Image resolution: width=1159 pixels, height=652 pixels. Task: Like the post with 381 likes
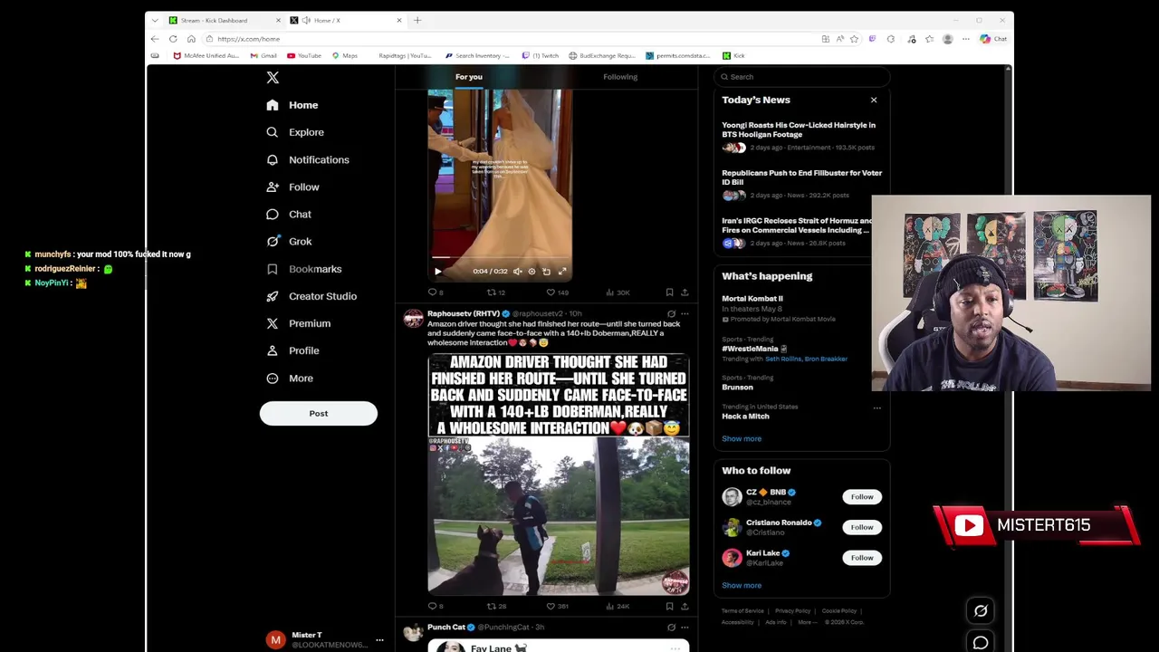[x=558, y=606]
